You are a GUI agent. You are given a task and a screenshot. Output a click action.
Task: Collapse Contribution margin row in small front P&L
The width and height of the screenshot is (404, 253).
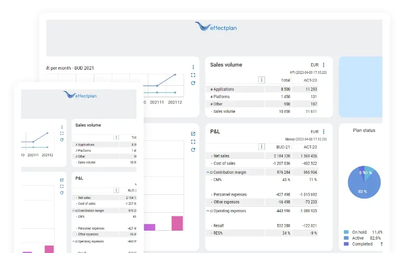[x=73, y=210]
